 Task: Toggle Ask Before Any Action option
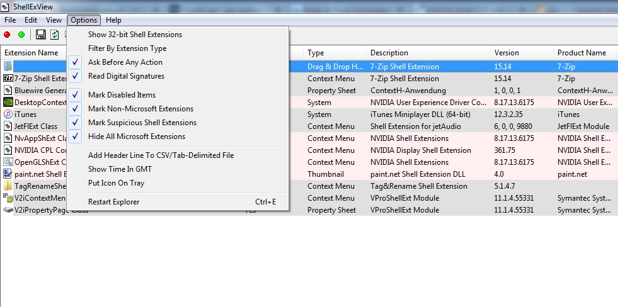[x=178, y=62]
